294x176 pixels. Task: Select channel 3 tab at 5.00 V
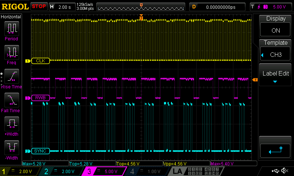pyautogui.click(x=105, y=171)
